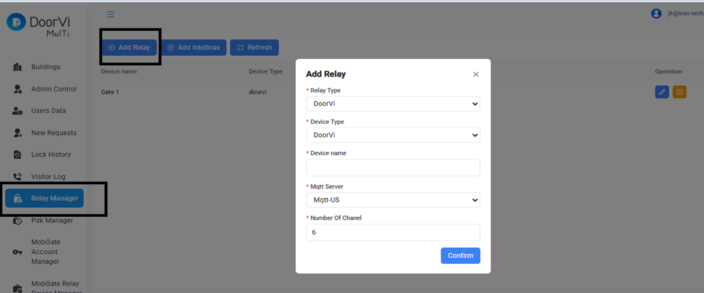The image size is (704, 293).
Task: Open Lock History page
Action: 51,154
